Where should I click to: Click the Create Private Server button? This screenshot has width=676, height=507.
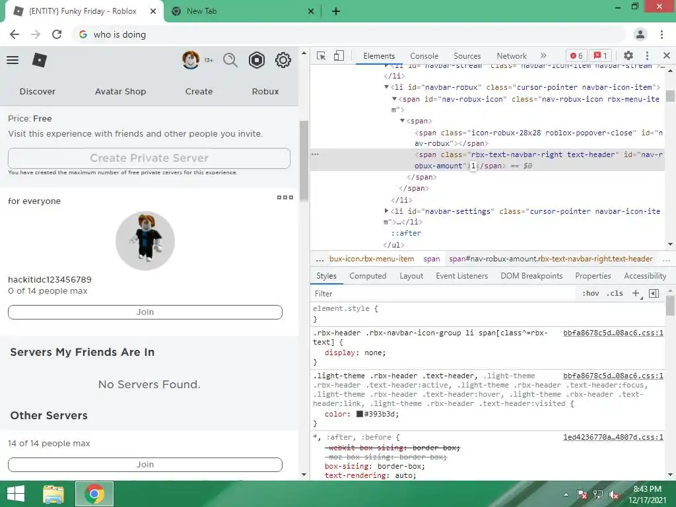click(x=149, y=158)
